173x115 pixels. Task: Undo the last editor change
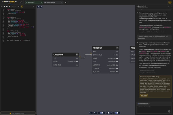point(13,7)
